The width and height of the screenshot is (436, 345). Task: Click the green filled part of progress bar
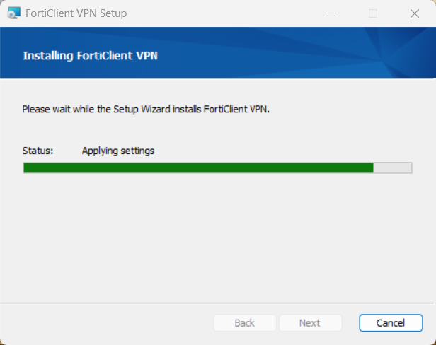[x=198, y=168]
